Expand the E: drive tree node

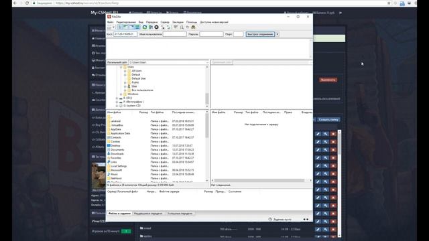[117, 98]
